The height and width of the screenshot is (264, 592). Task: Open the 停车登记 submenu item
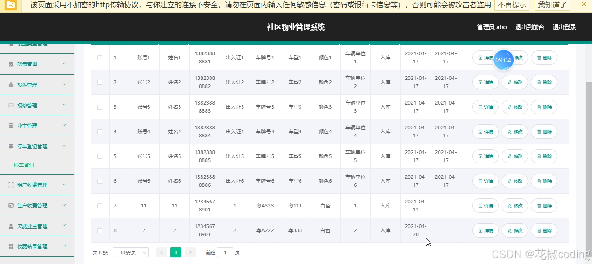click(24, 165)
